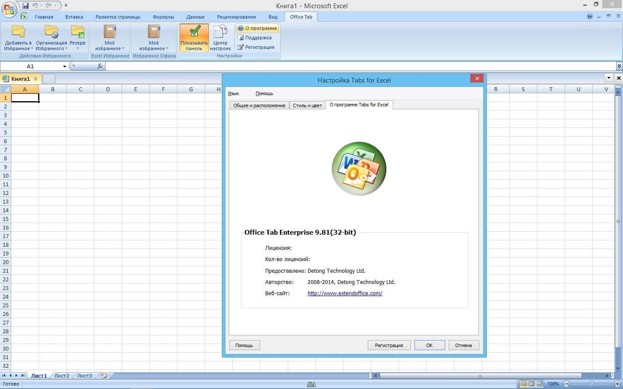Click into the formula bar input
Screen dimensions: 623x389
tap(360, 66)
